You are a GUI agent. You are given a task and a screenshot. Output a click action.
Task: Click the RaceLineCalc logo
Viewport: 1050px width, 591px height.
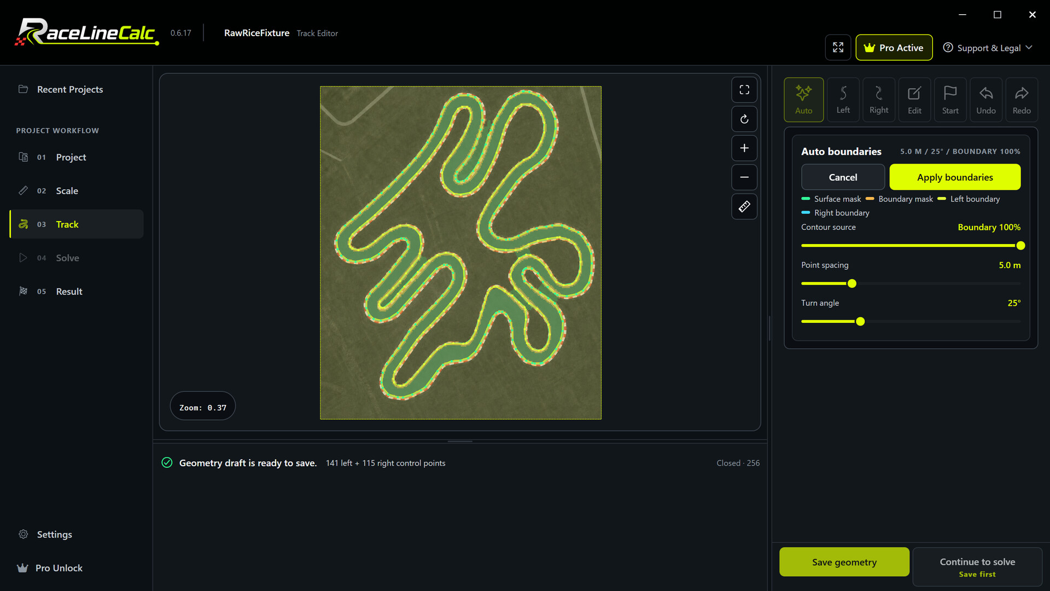(87, 33)
